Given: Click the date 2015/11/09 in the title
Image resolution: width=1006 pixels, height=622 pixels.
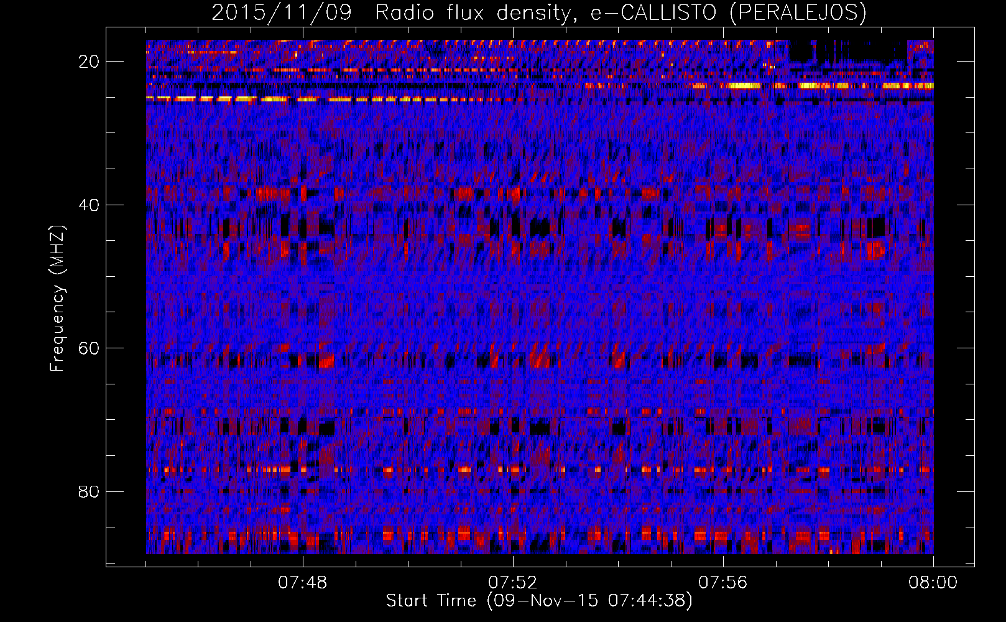Looking at the screenshot, I should pos(282,12).
